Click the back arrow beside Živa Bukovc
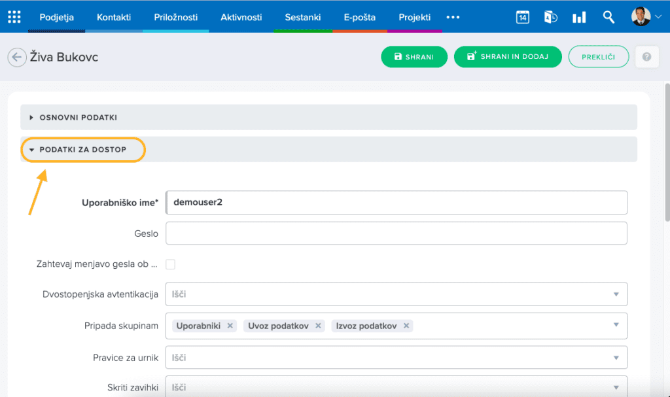The width and height of the screenshot is (670, 397). (x=16, y=58)
